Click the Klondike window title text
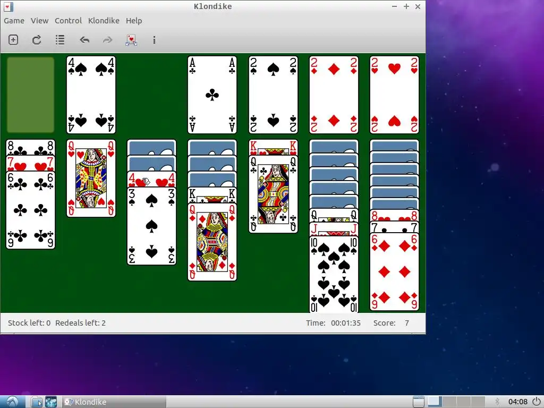This screenshot has height=408, width=544. tap(212, 6)
